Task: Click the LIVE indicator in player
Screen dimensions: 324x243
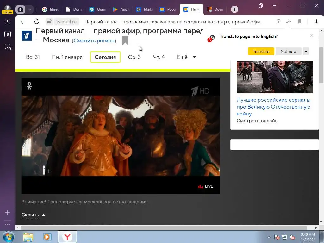Action: (206, 186)
